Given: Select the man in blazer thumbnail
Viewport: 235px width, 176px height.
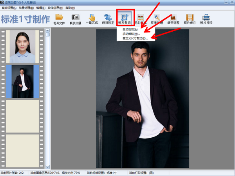Looking at the screenshot, I should coord(22,81).
